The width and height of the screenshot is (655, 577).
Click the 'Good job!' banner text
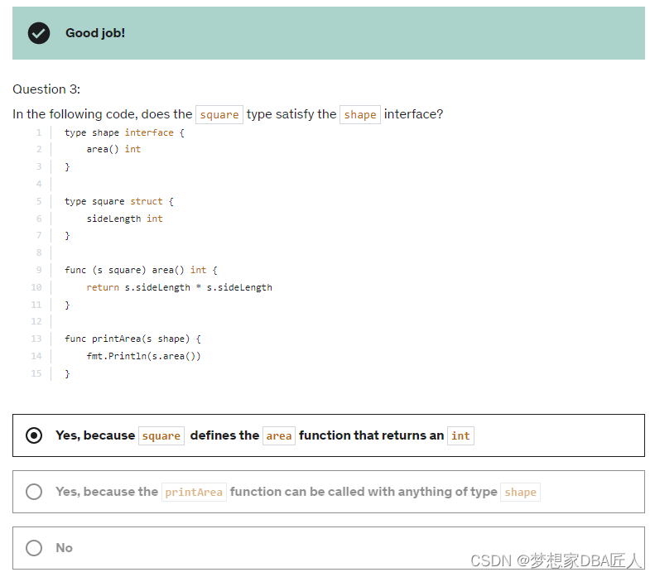(x=95, y=33)
